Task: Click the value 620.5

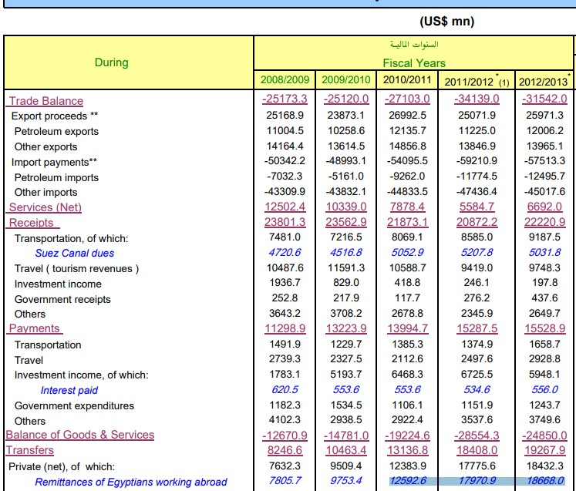Action: [x=285, y=389]
